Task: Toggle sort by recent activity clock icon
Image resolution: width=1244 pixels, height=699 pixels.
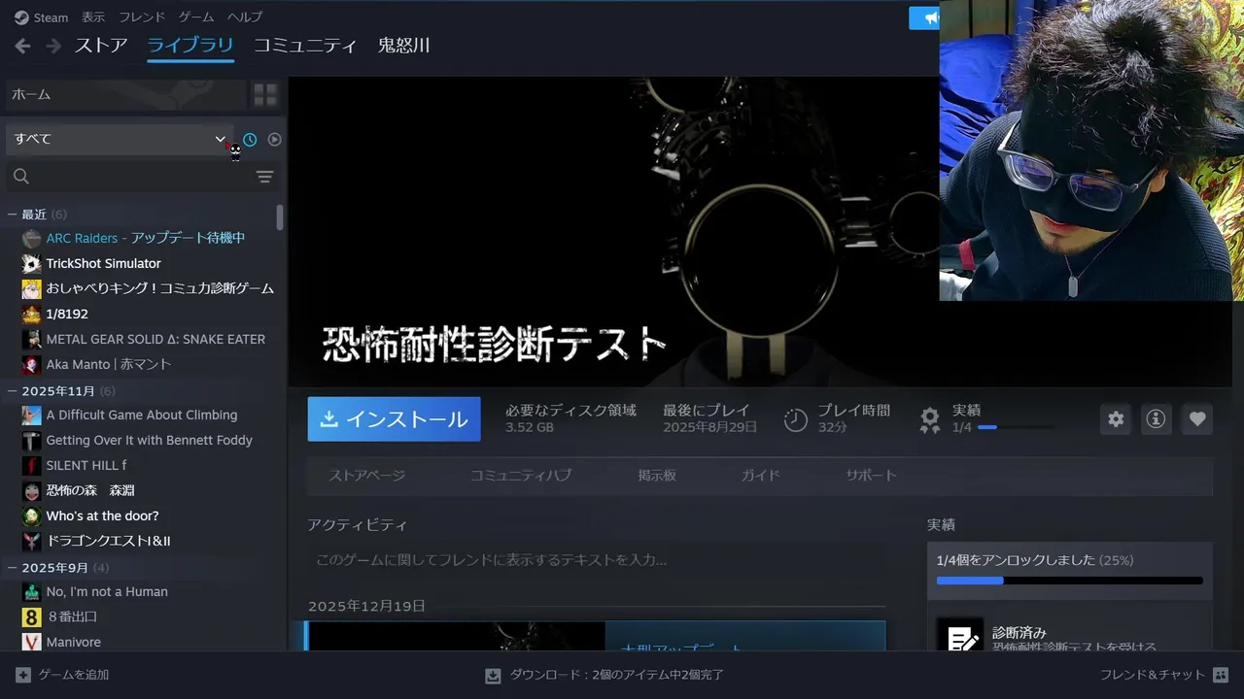Action: click(x=250, y=140)
